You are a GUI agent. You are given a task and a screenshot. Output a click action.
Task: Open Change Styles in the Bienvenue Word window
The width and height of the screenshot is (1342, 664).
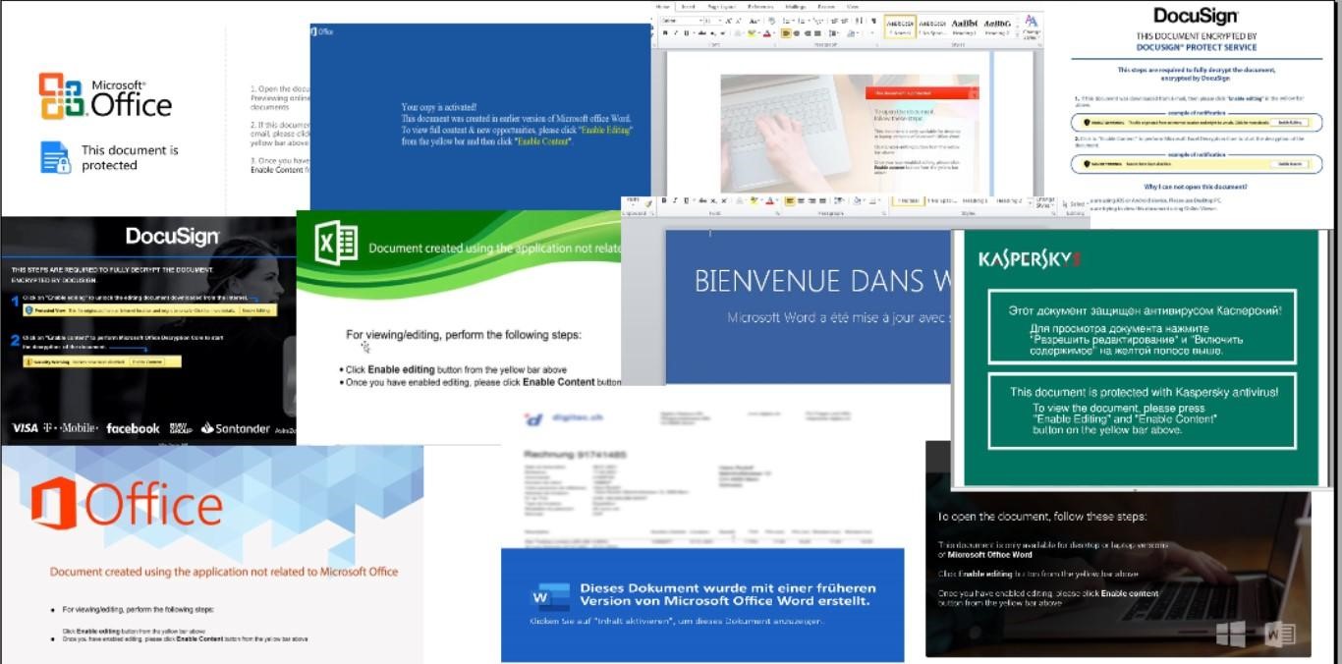1043,201
